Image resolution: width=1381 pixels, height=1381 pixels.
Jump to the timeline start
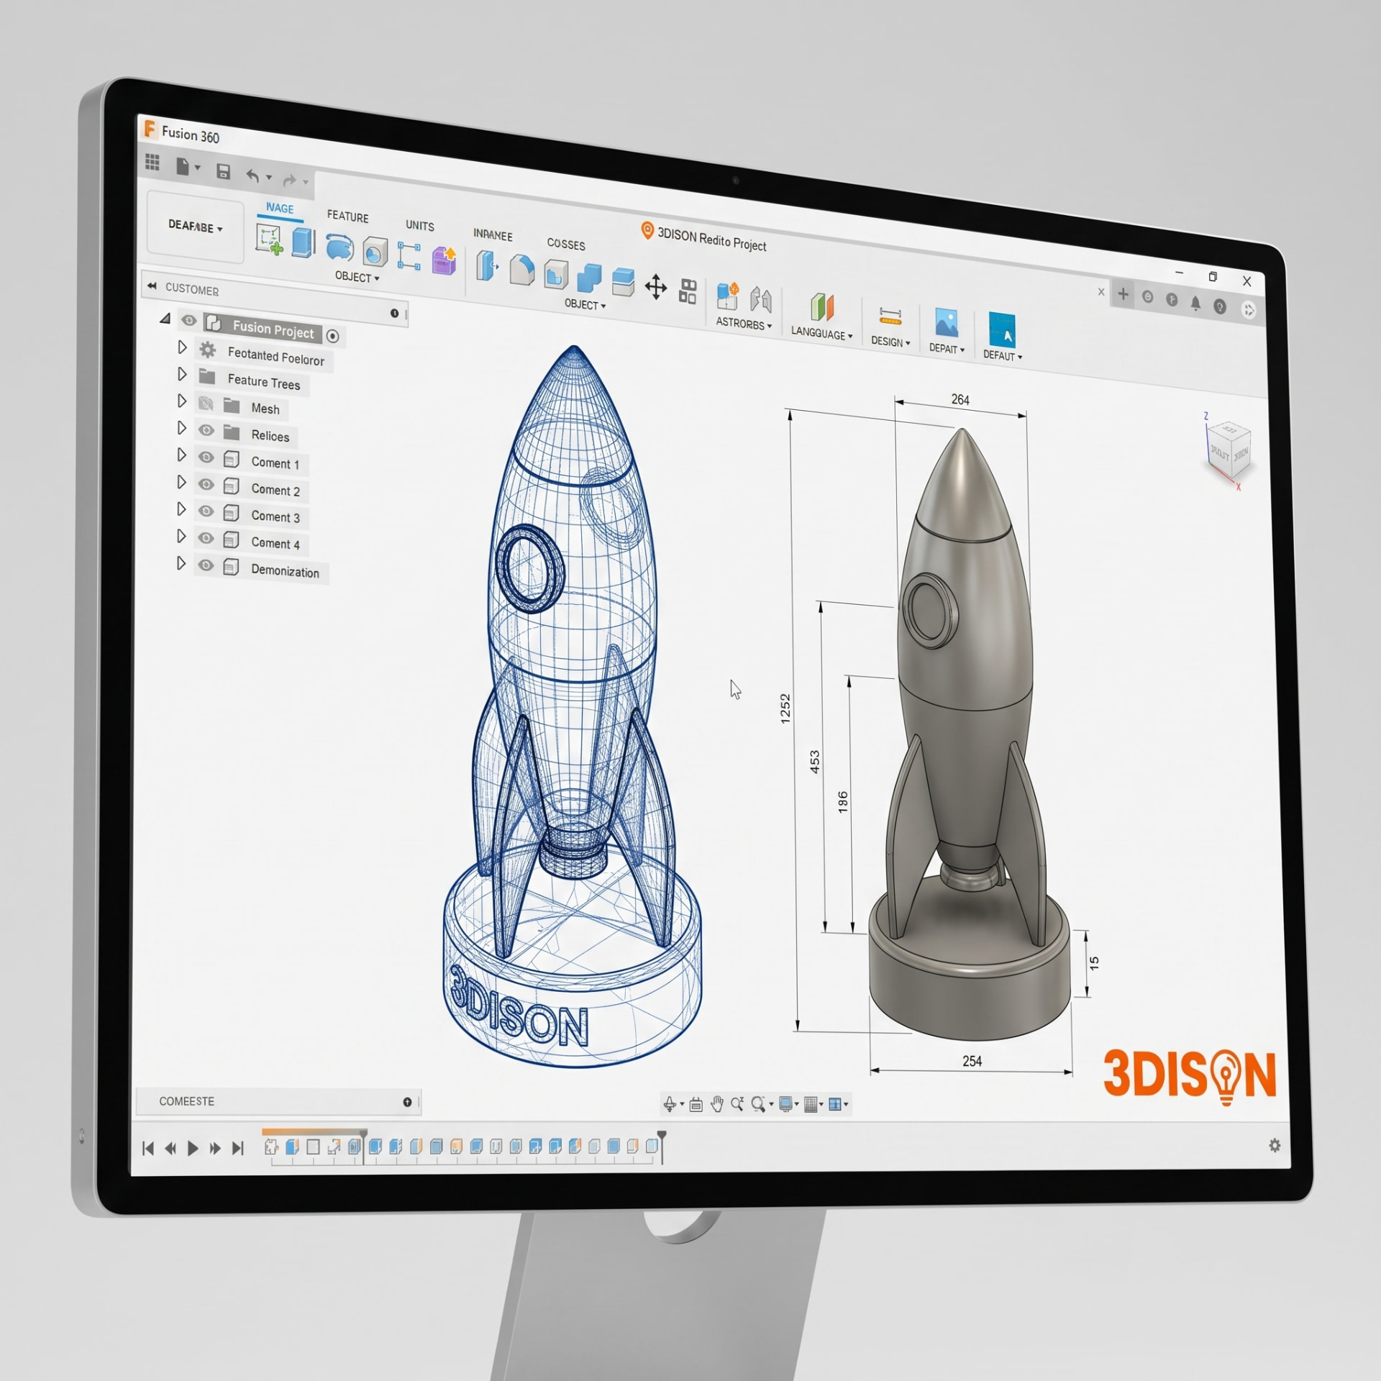pyautogui.click(x=148, y=1148)
